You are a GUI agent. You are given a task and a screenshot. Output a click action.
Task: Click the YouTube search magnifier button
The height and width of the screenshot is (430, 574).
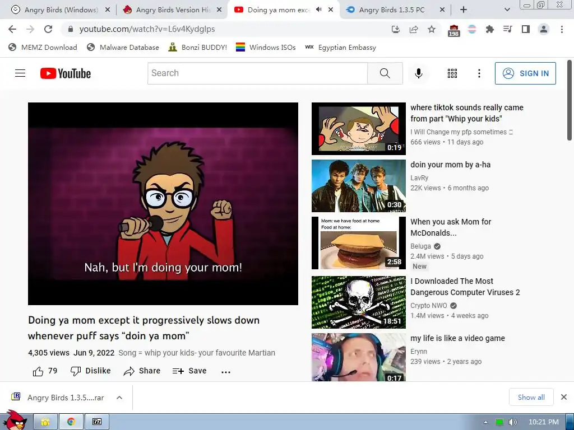coord(385,73)
